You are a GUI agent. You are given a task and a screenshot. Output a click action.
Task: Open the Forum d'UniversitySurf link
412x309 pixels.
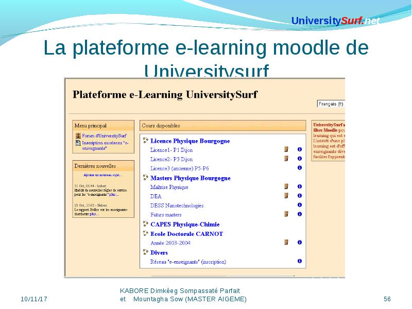click(104, 136)
